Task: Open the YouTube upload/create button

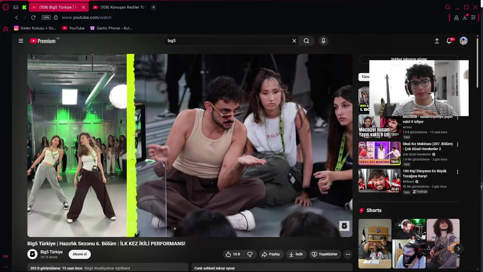Action: point(437,41)
